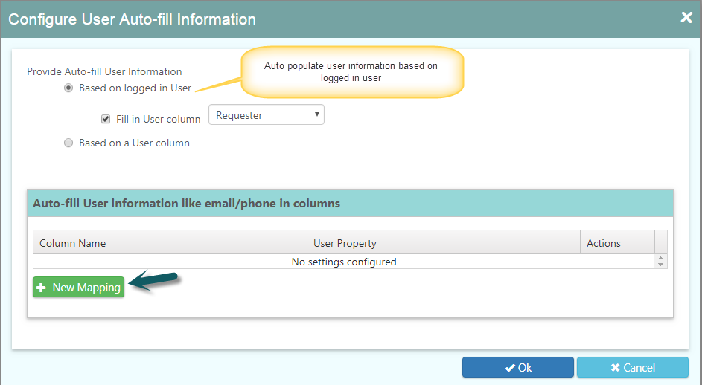Click the Actions column header

617,243
